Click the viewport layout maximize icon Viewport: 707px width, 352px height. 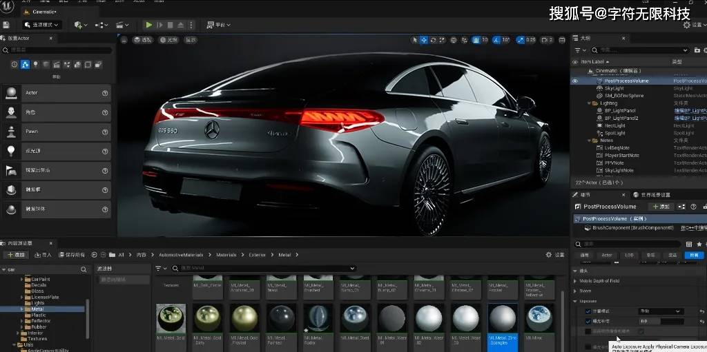(x=562, y=40)
